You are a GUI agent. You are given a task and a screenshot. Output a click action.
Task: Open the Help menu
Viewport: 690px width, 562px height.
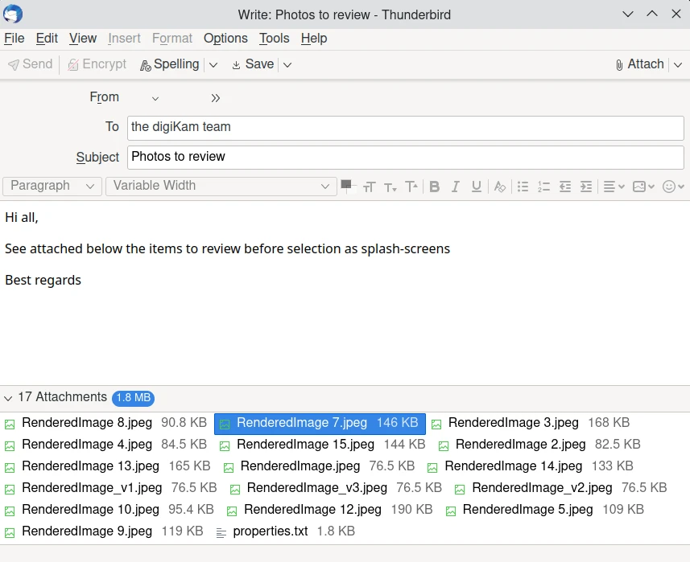click(314, 39)
